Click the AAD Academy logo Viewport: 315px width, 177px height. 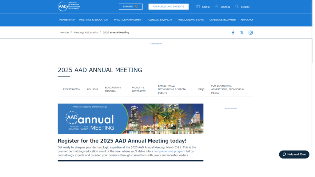point(68,6)
